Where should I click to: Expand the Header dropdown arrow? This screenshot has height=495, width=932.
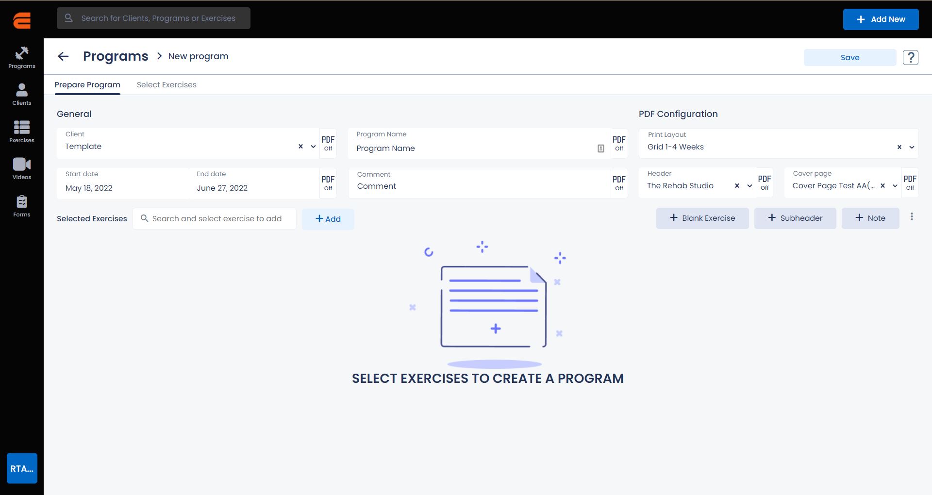pyautogui.click(x=749, y=186)
